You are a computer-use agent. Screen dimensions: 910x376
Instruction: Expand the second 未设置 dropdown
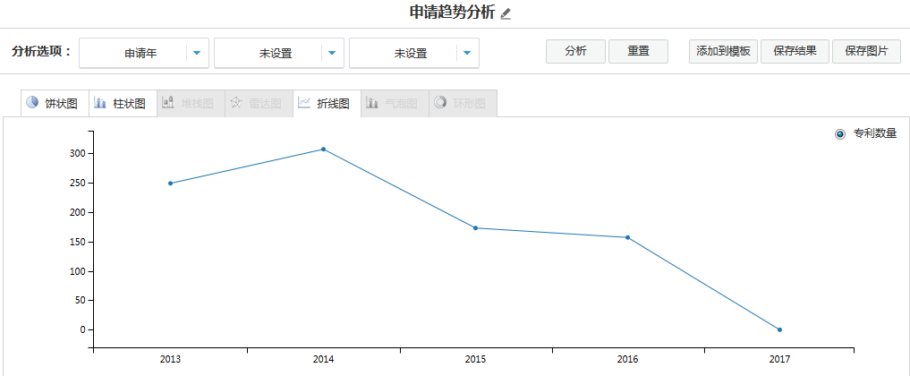click(332, 53)
